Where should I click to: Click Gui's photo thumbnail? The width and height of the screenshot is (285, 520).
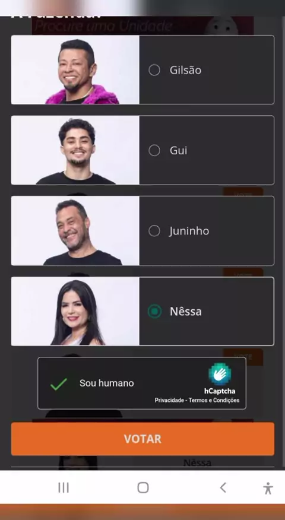[x=75, y=150]
